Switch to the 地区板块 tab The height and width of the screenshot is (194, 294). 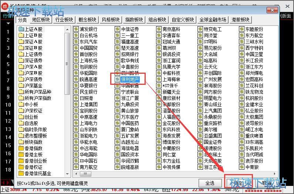click(41, 20)
